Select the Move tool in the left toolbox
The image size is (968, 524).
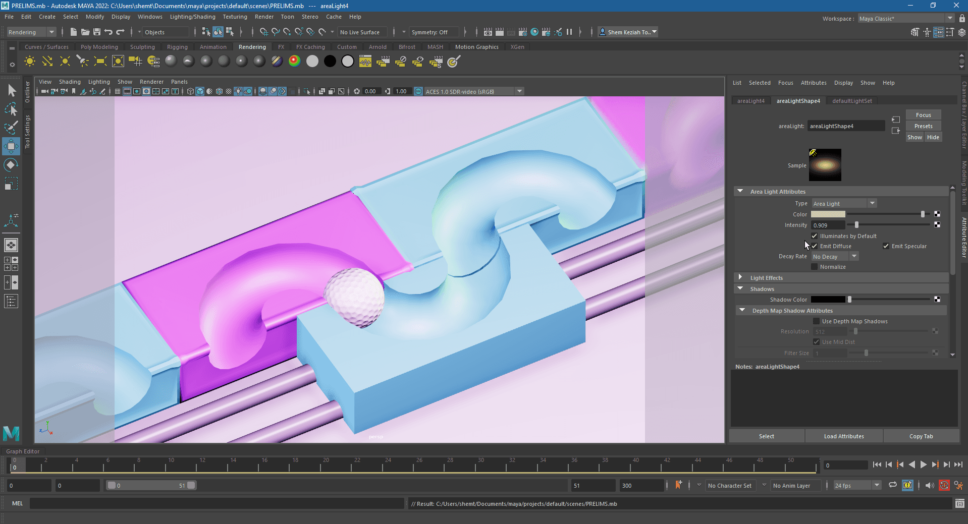tap(11, 146)
